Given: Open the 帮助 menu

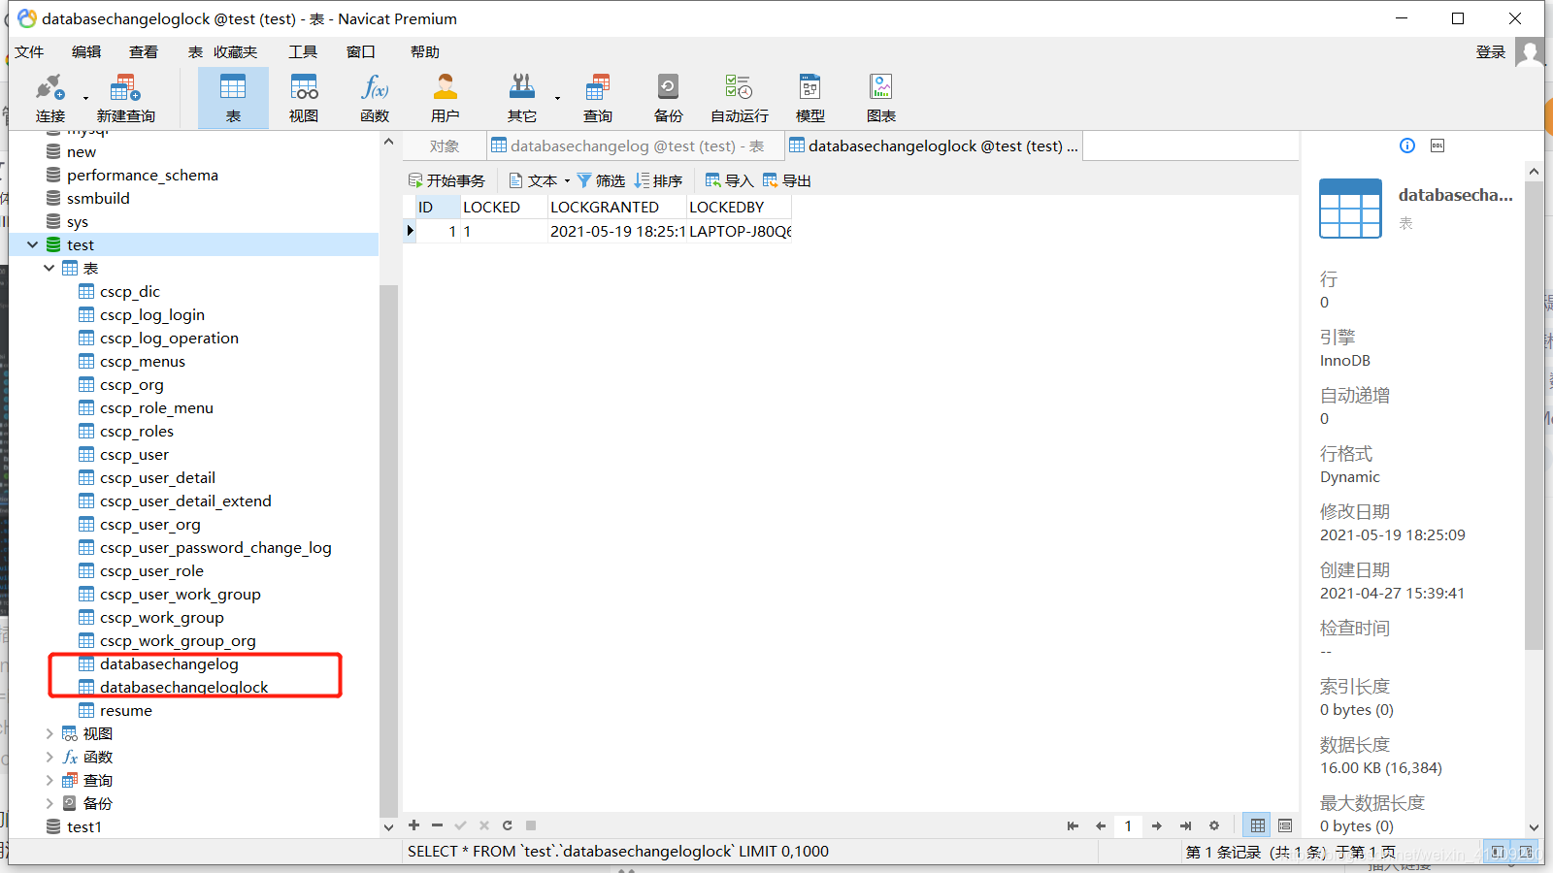Looking at the screenshot, I should 425,51.
